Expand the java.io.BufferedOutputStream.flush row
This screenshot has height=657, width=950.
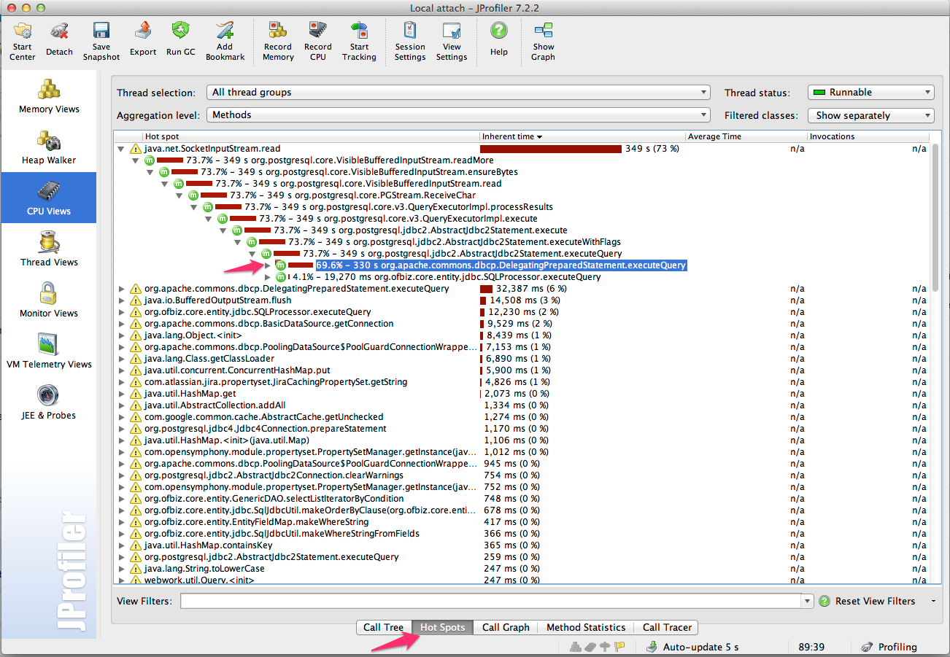pyautogui.click(x=121, y=300)
